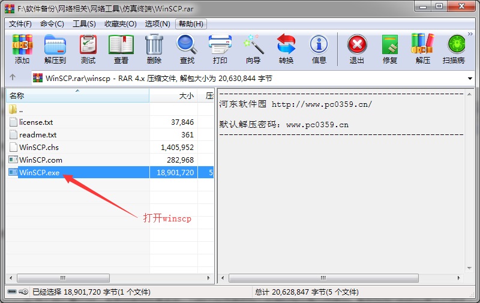Viewport: 480px width, 303px height.
Task: Click comment pane scroll up arrow
Action: [x=470, y=94]
